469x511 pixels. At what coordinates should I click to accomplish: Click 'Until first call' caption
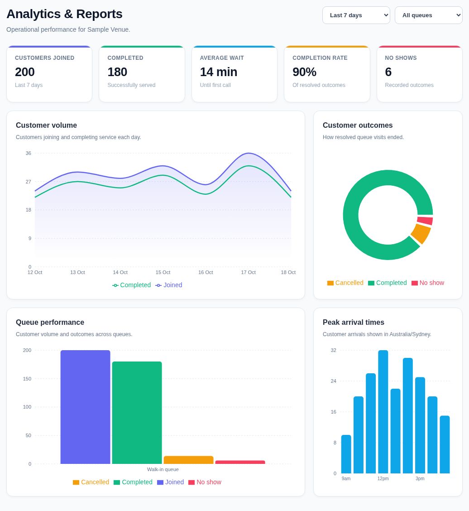click(215, 85)
